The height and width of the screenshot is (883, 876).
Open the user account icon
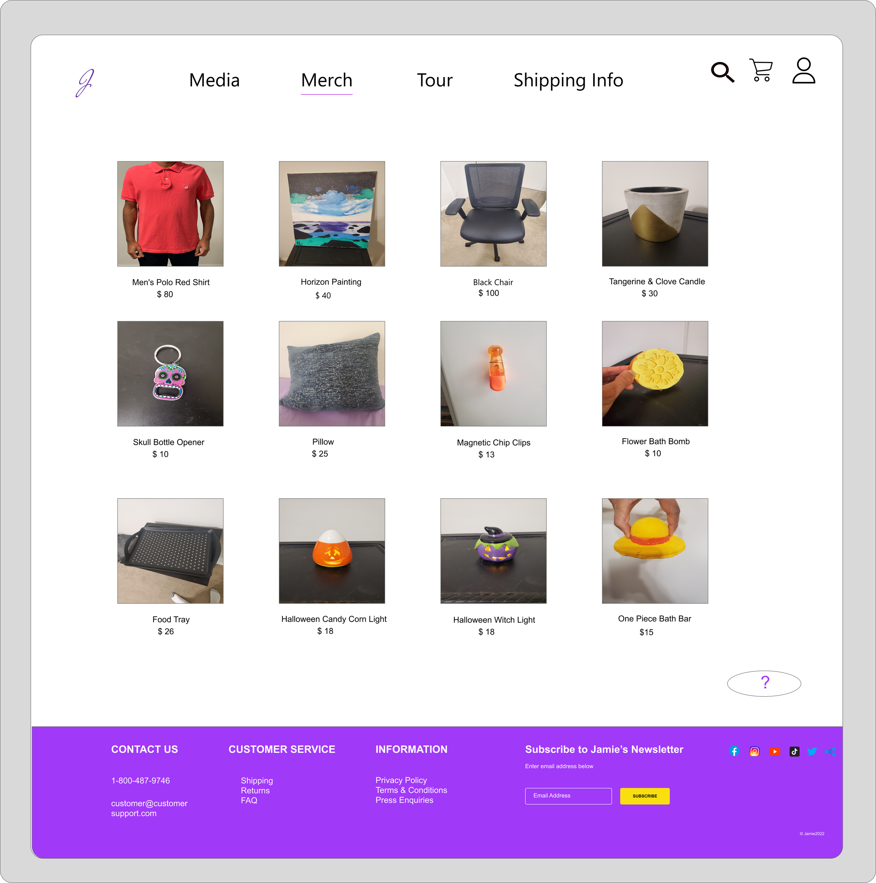(x=803, y=70)
